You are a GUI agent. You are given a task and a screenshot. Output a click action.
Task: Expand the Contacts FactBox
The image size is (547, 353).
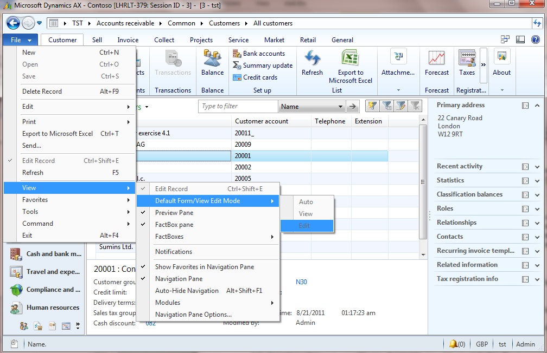537,237
